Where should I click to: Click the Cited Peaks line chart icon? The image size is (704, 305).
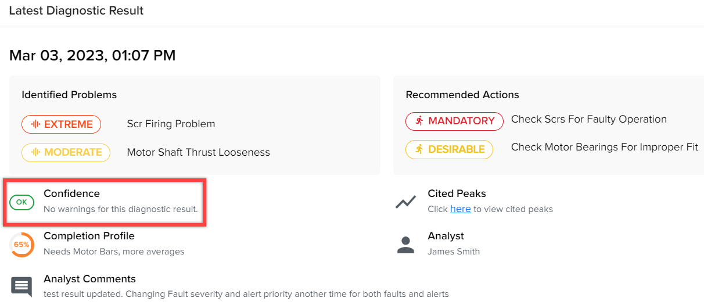click(x=405, y=202)
